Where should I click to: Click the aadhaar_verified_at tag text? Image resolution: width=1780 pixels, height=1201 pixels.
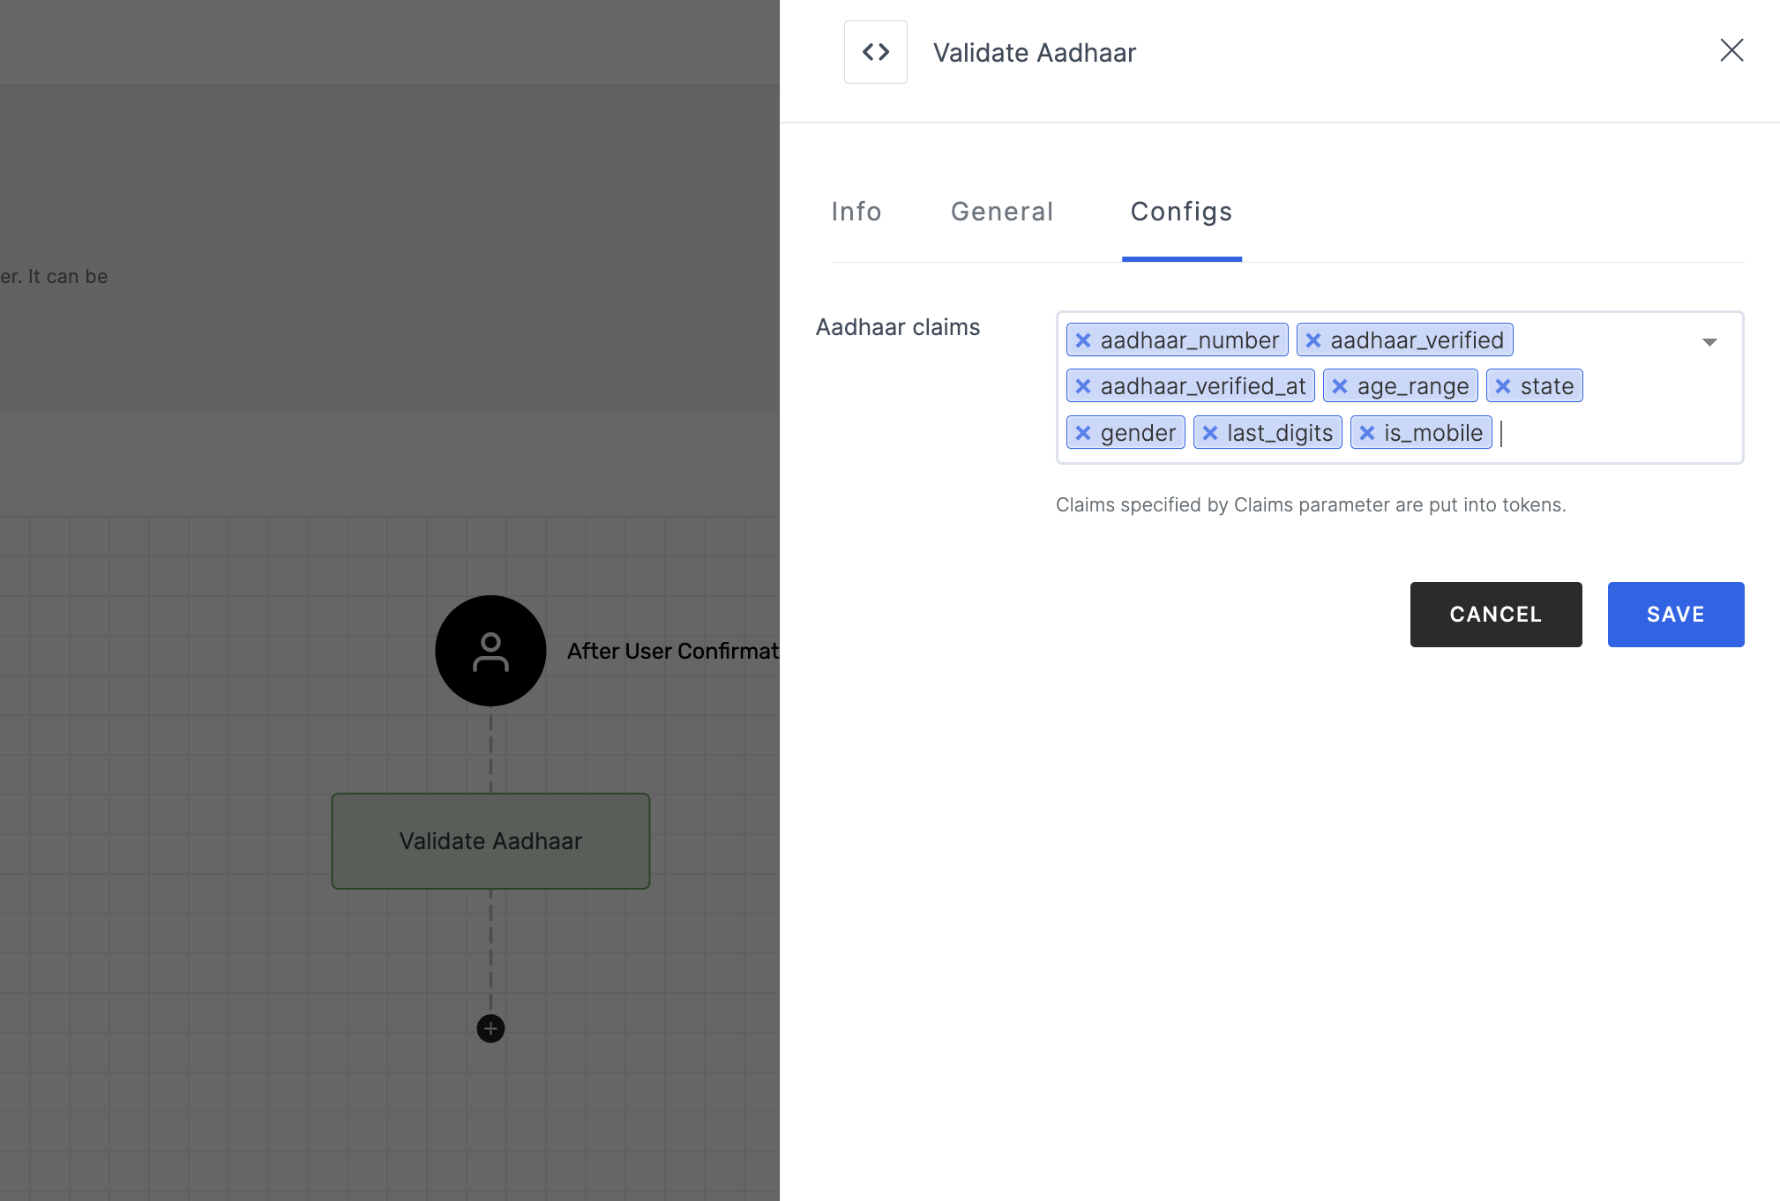1203,386
